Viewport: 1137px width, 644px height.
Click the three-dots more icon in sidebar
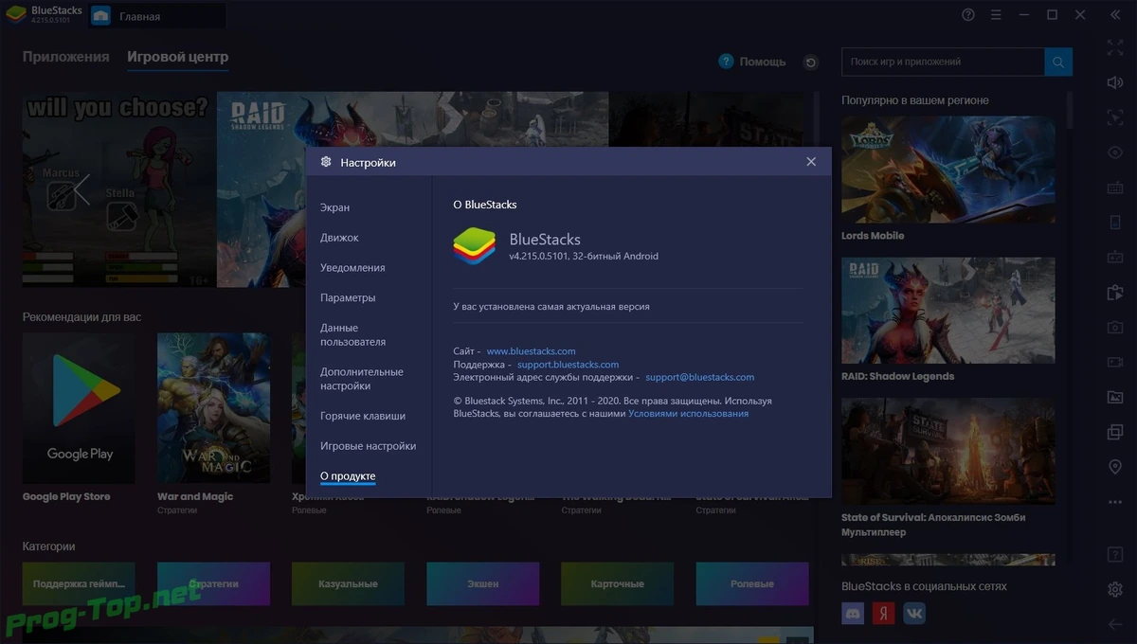[1115, 503]
